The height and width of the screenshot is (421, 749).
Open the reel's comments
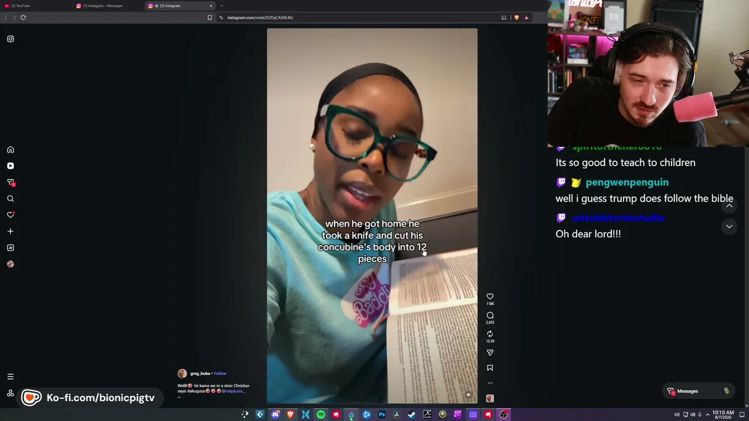pyautogui.click(x=490, y=315)
